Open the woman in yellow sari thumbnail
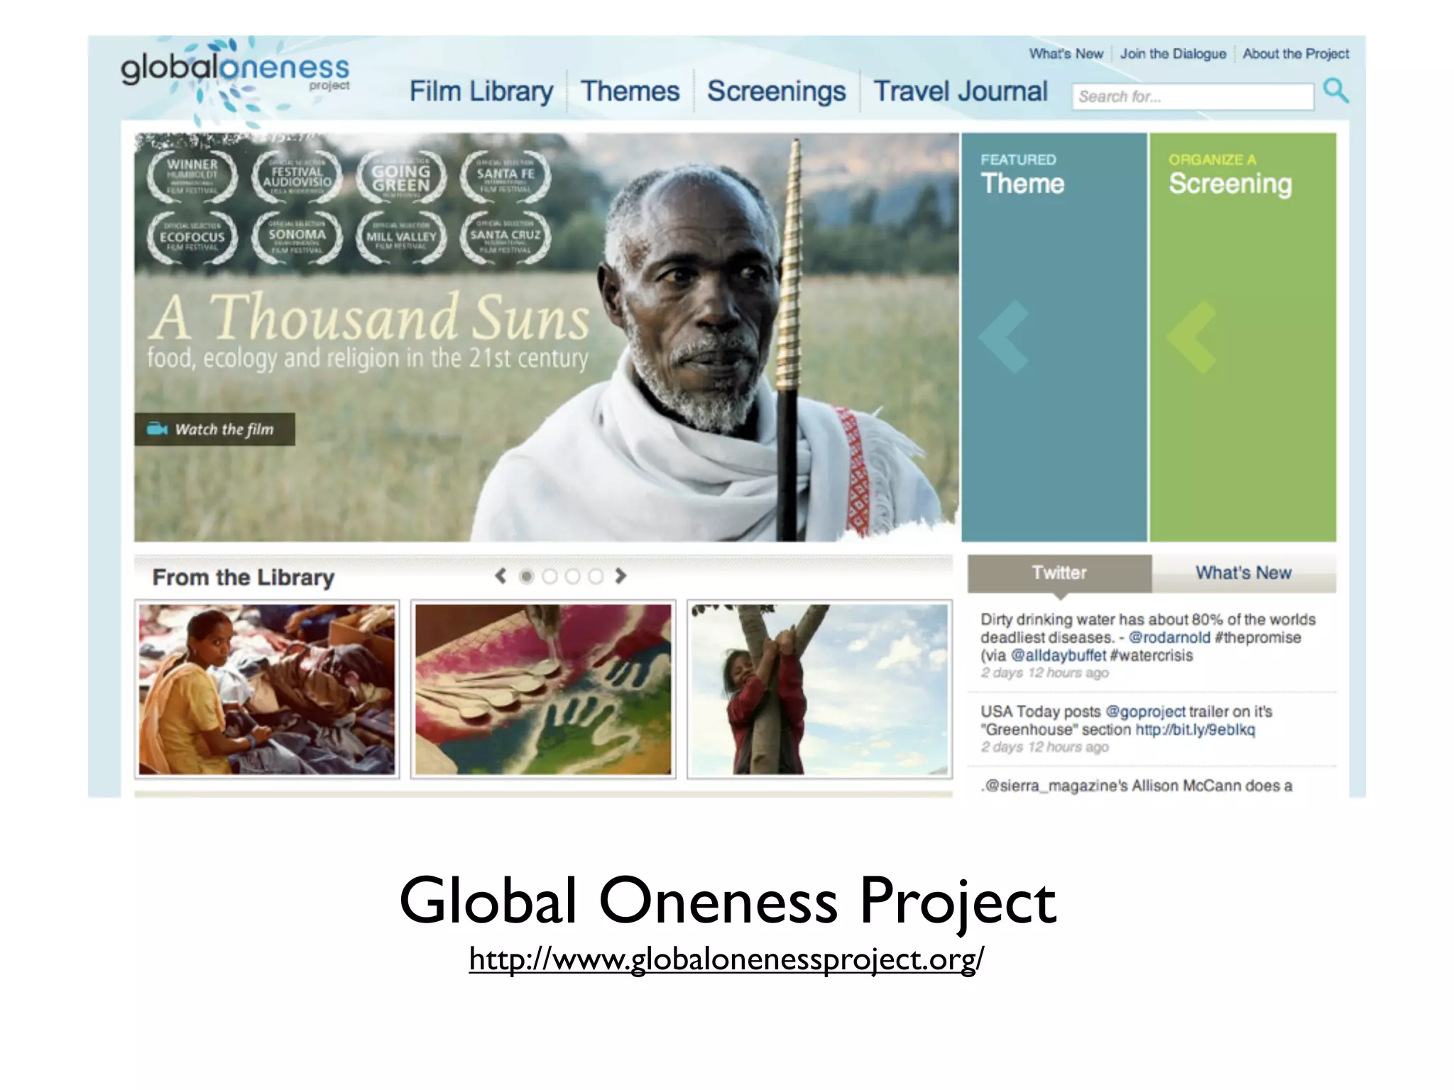This screenshot has width=1454, height=1090. click(267, 689)
